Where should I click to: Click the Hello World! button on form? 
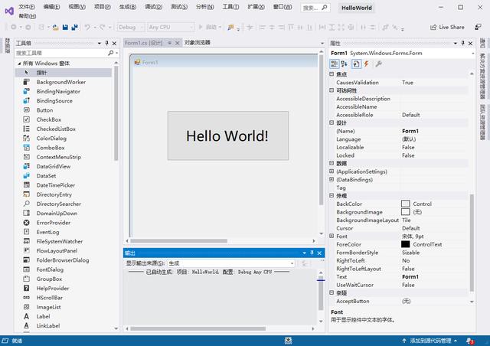coord(227,135)
